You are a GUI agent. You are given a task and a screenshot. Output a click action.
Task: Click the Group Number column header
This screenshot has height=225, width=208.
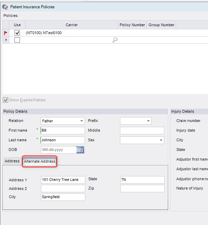click(161, 25)
